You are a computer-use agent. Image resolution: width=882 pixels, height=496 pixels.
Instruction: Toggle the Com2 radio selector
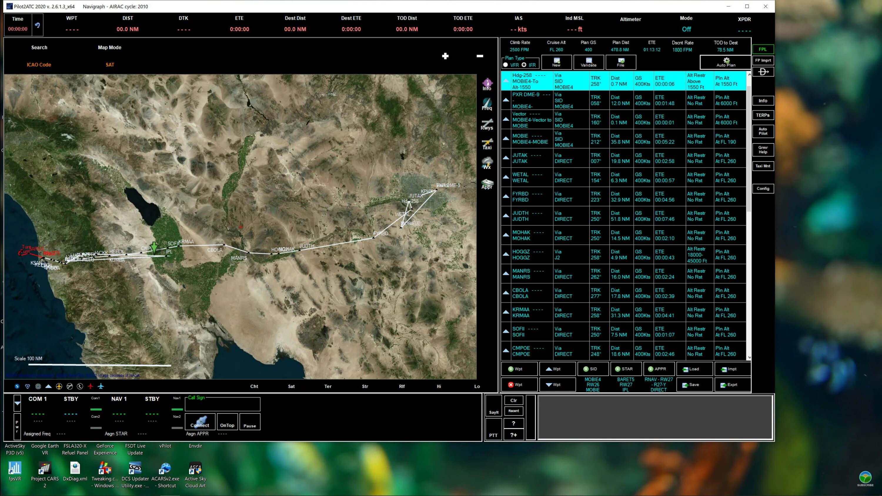pos(96,428)
